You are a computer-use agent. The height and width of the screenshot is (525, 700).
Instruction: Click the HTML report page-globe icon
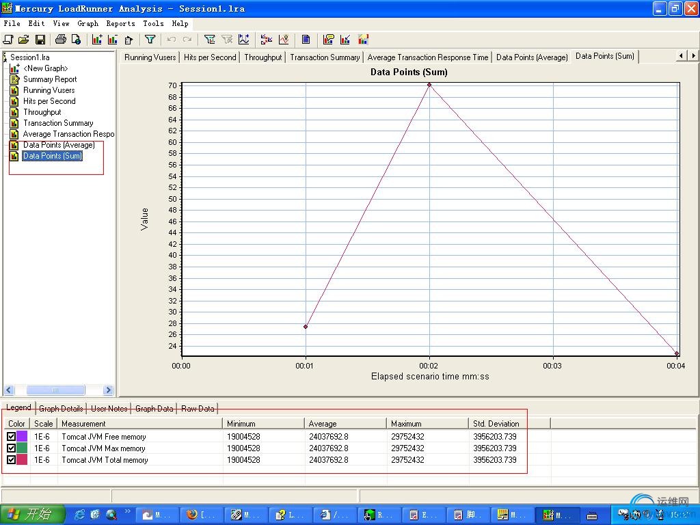pyautogui.click(x=77, y=40)
